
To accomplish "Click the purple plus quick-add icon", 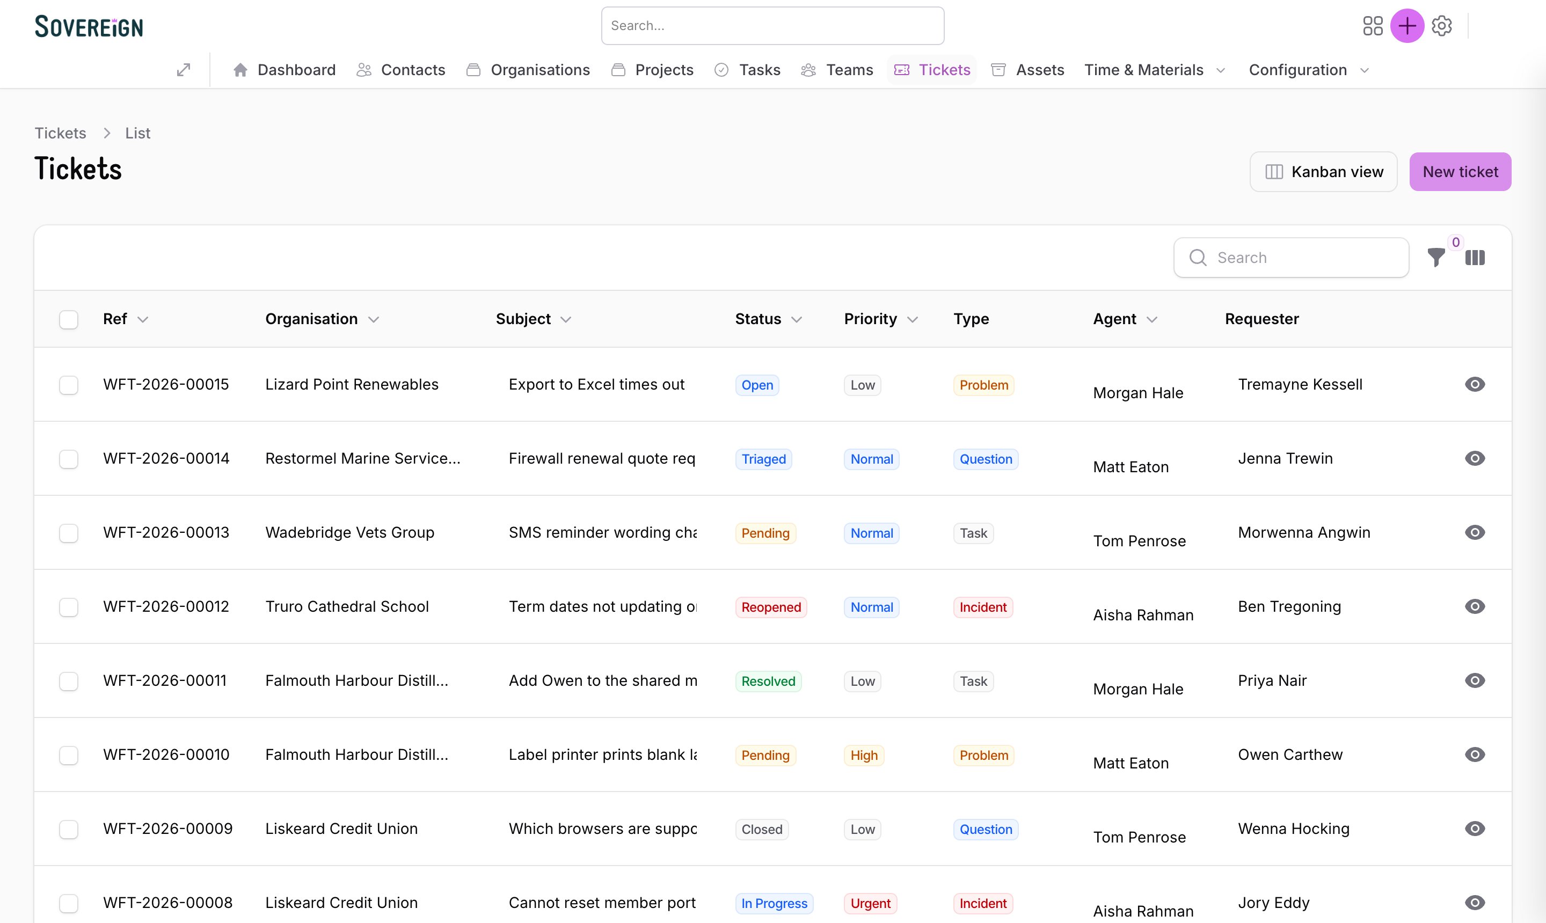I will click(x=1408, y=26).
